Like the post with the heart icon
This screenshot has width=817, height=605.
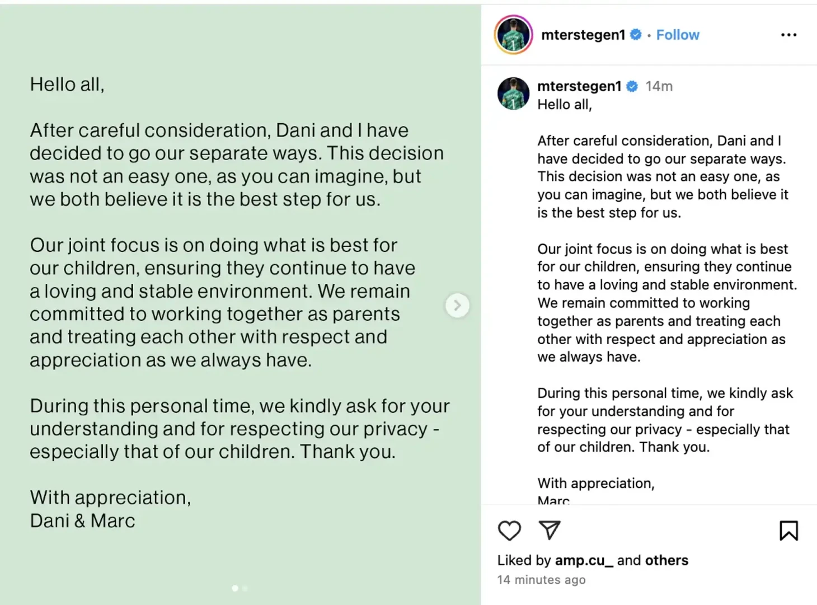pos(509,530)
